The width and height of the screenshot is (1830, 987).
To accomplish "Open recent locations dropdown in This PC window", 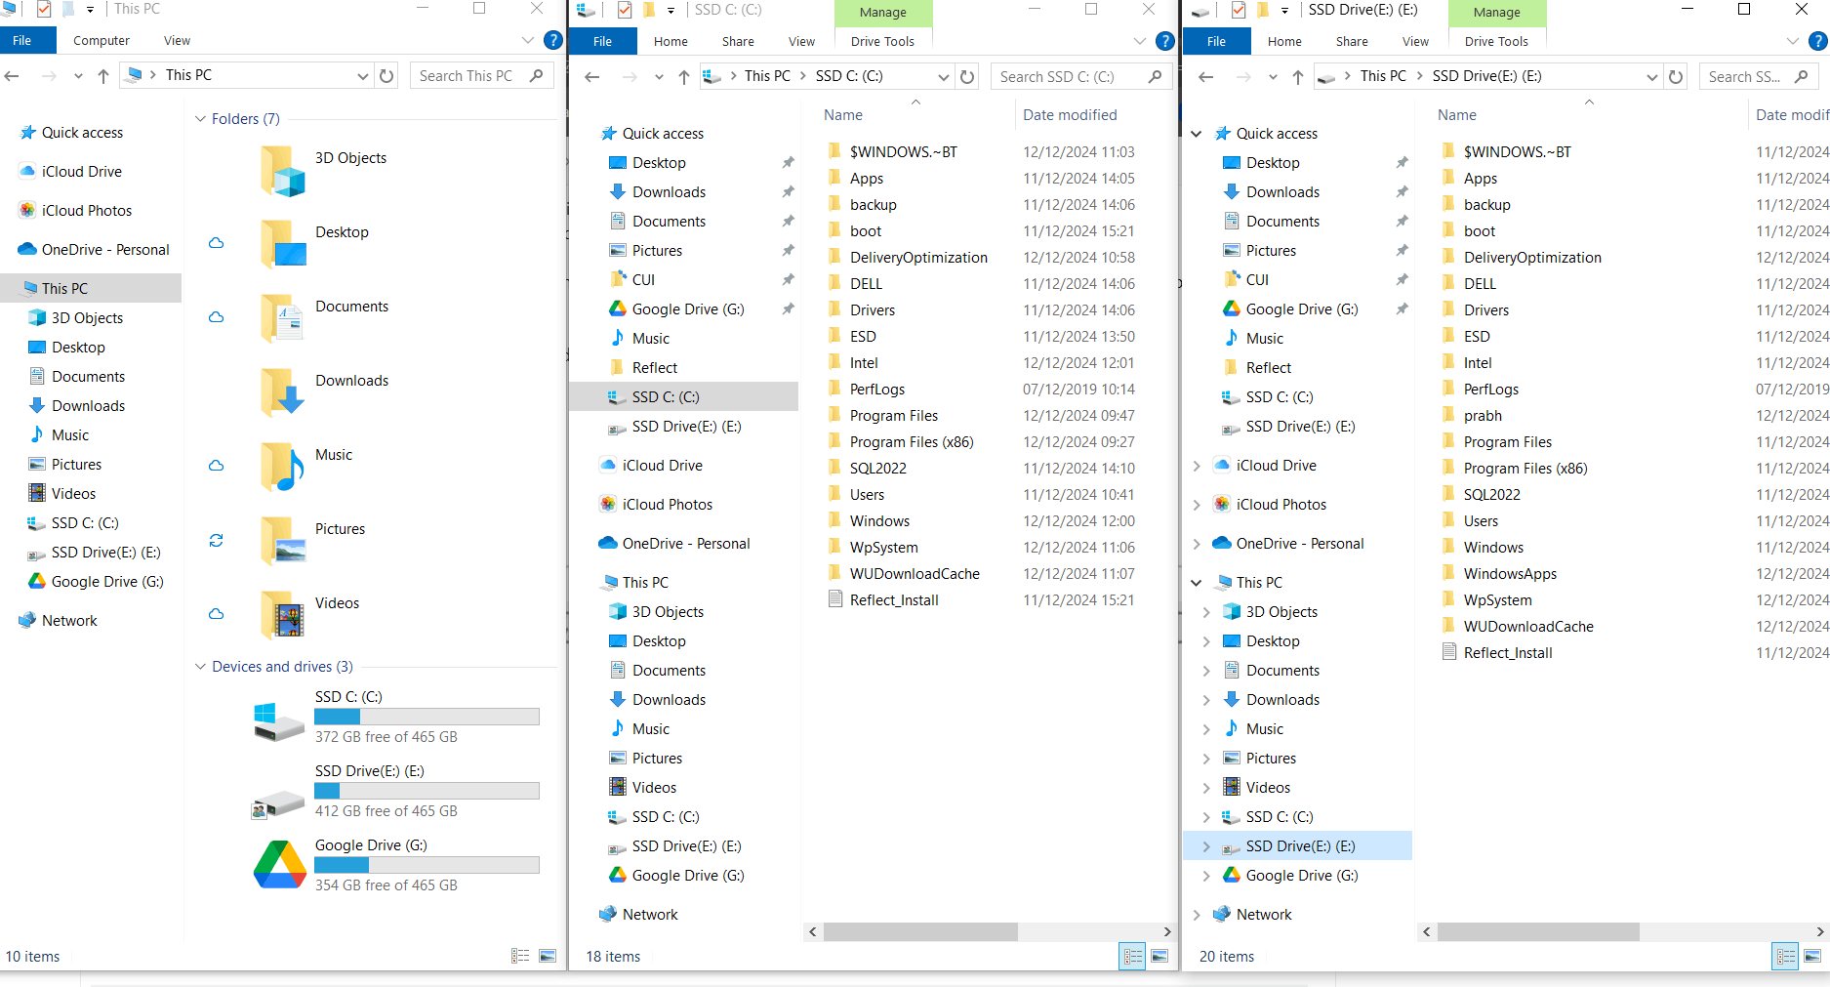I will [x=77, y=75].
